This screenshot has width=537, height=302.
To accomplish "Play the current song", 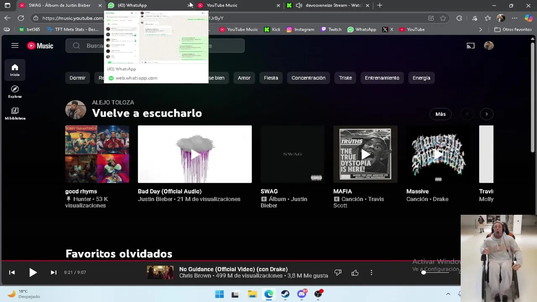I will tap(33, 272).
